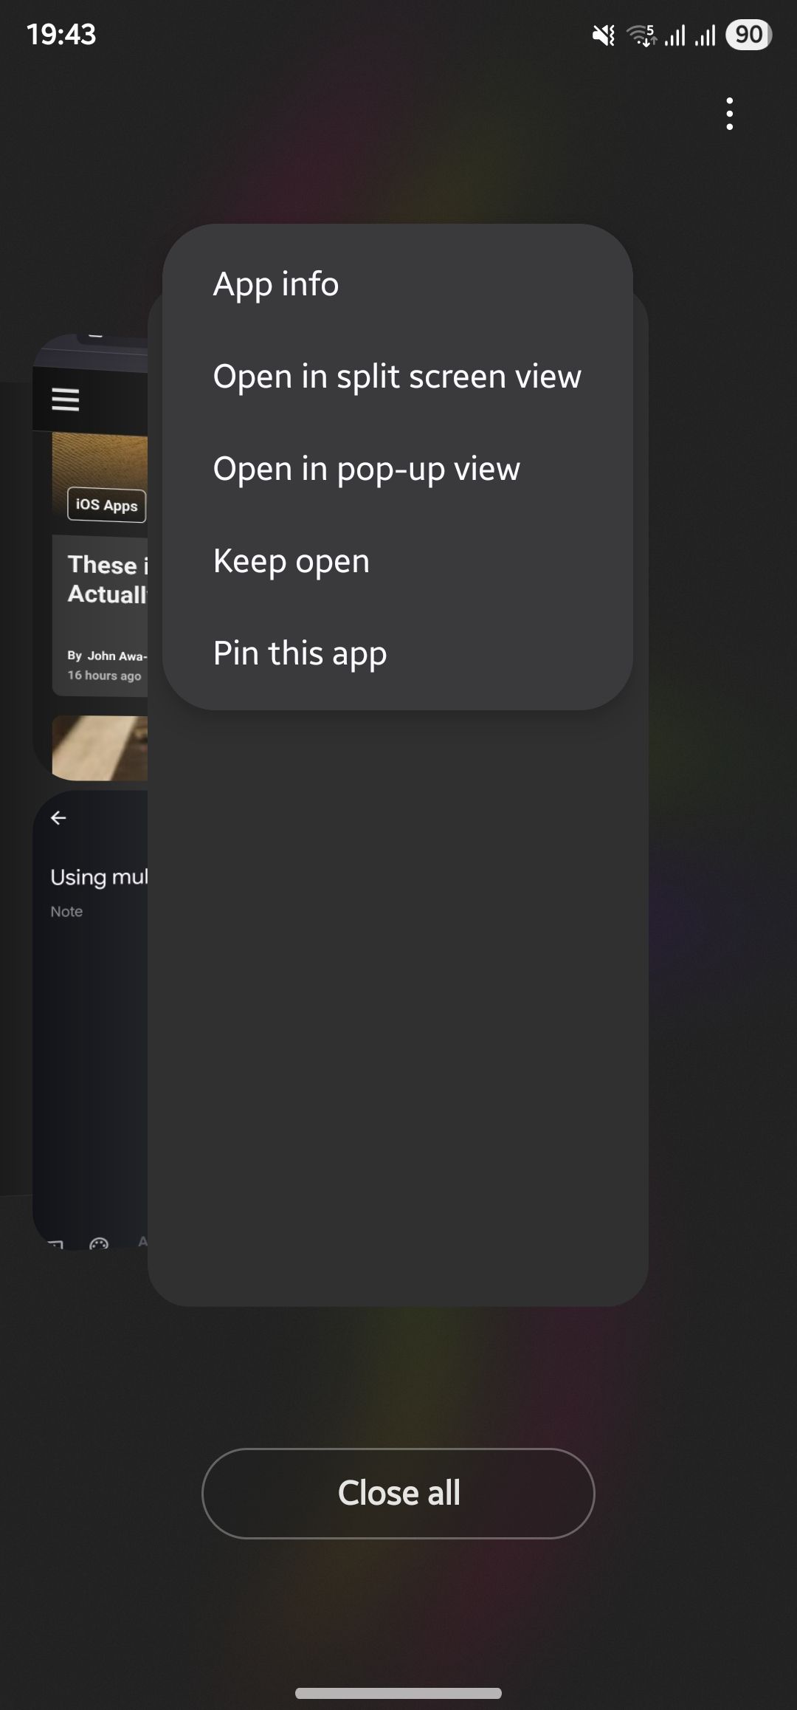797x1710 pixels.
Task: Open the three-dot more options menu
Action: pos(729,114)
